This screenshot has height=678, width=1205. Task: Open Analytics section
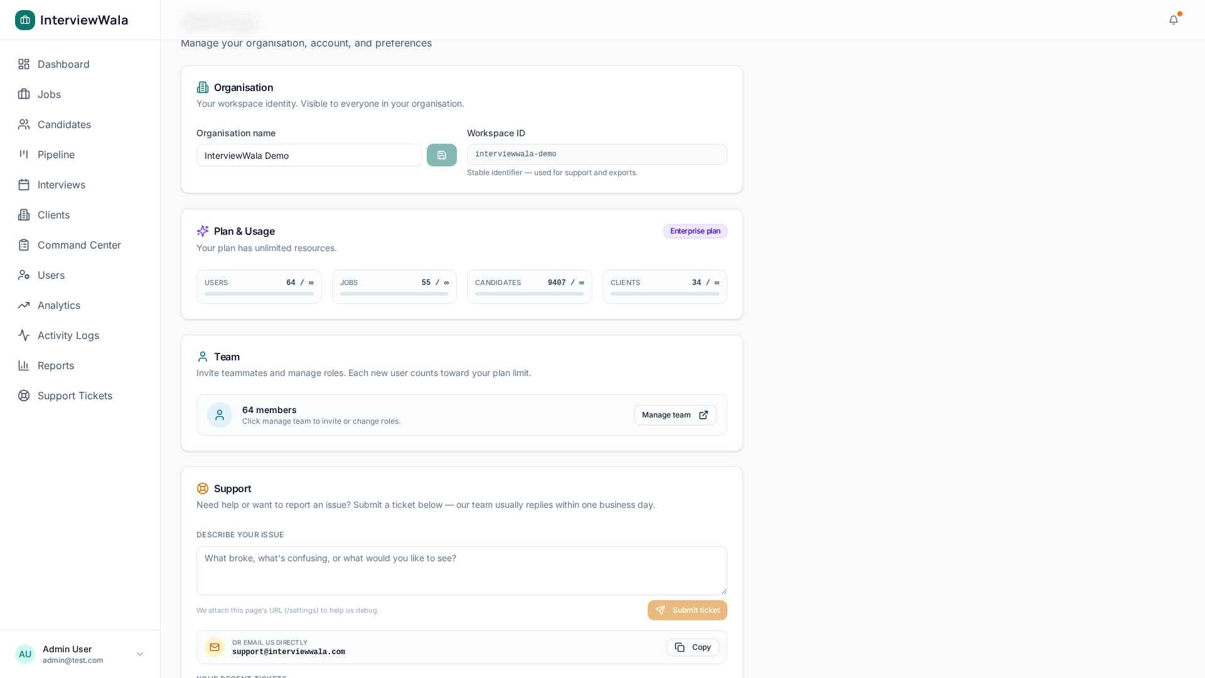click(x=80, y=305)
